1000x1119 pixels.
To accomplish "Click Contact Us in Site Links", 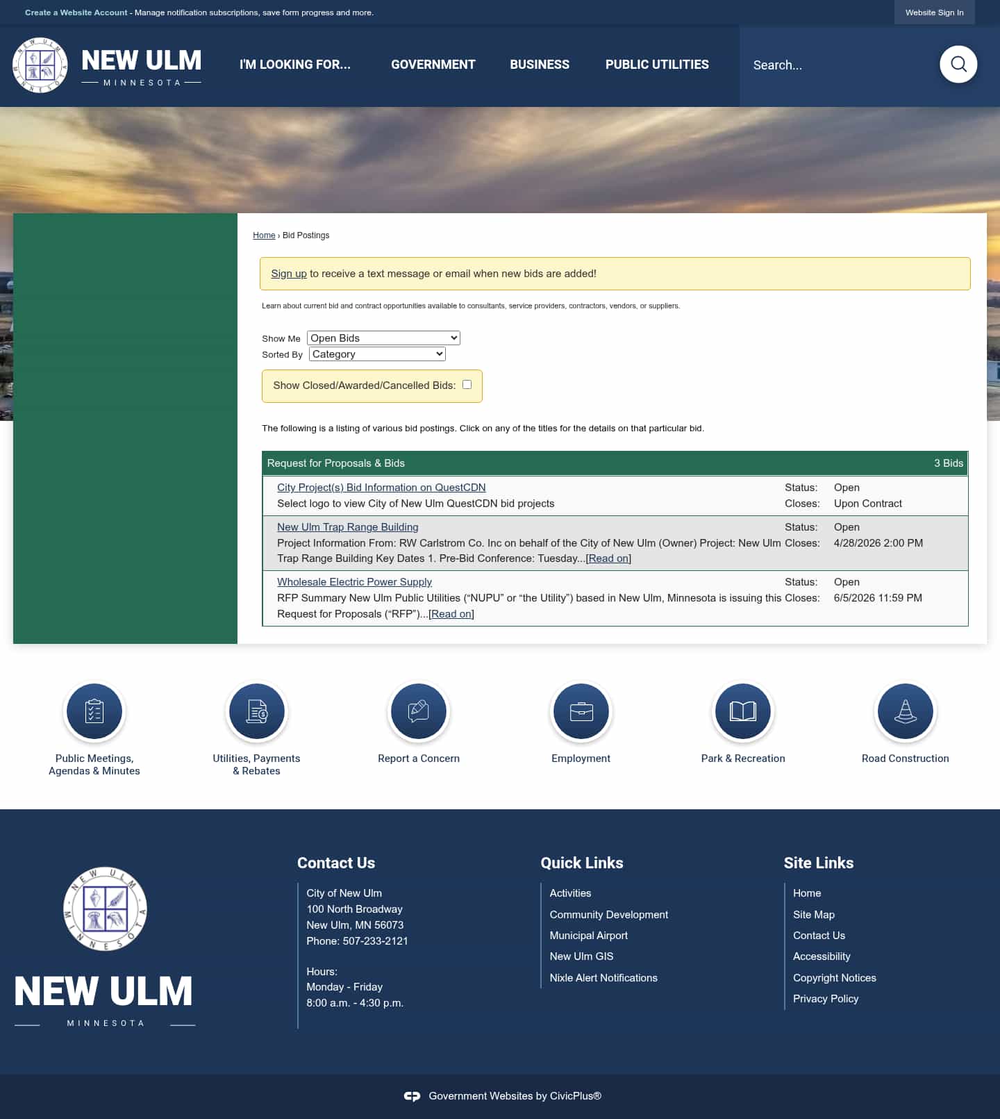I will tap(819, 936).
